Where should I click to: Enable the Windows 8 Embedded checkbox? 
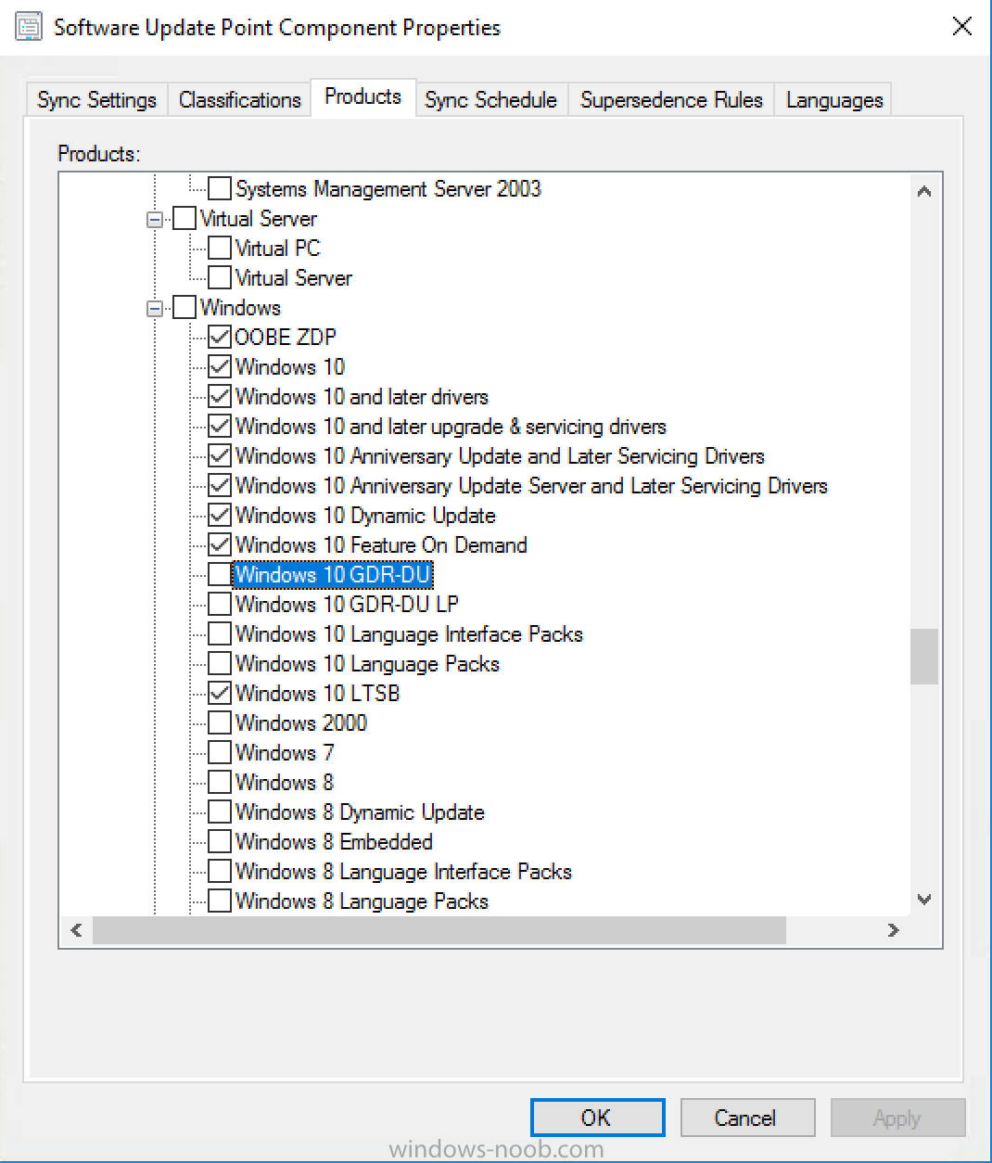point(220,842)
